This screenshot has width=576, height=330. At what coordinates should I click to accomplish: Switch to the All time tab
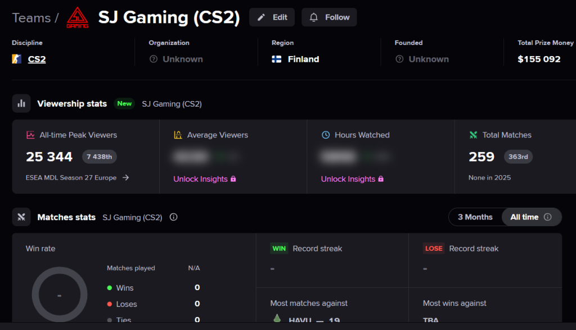[531, 217]
